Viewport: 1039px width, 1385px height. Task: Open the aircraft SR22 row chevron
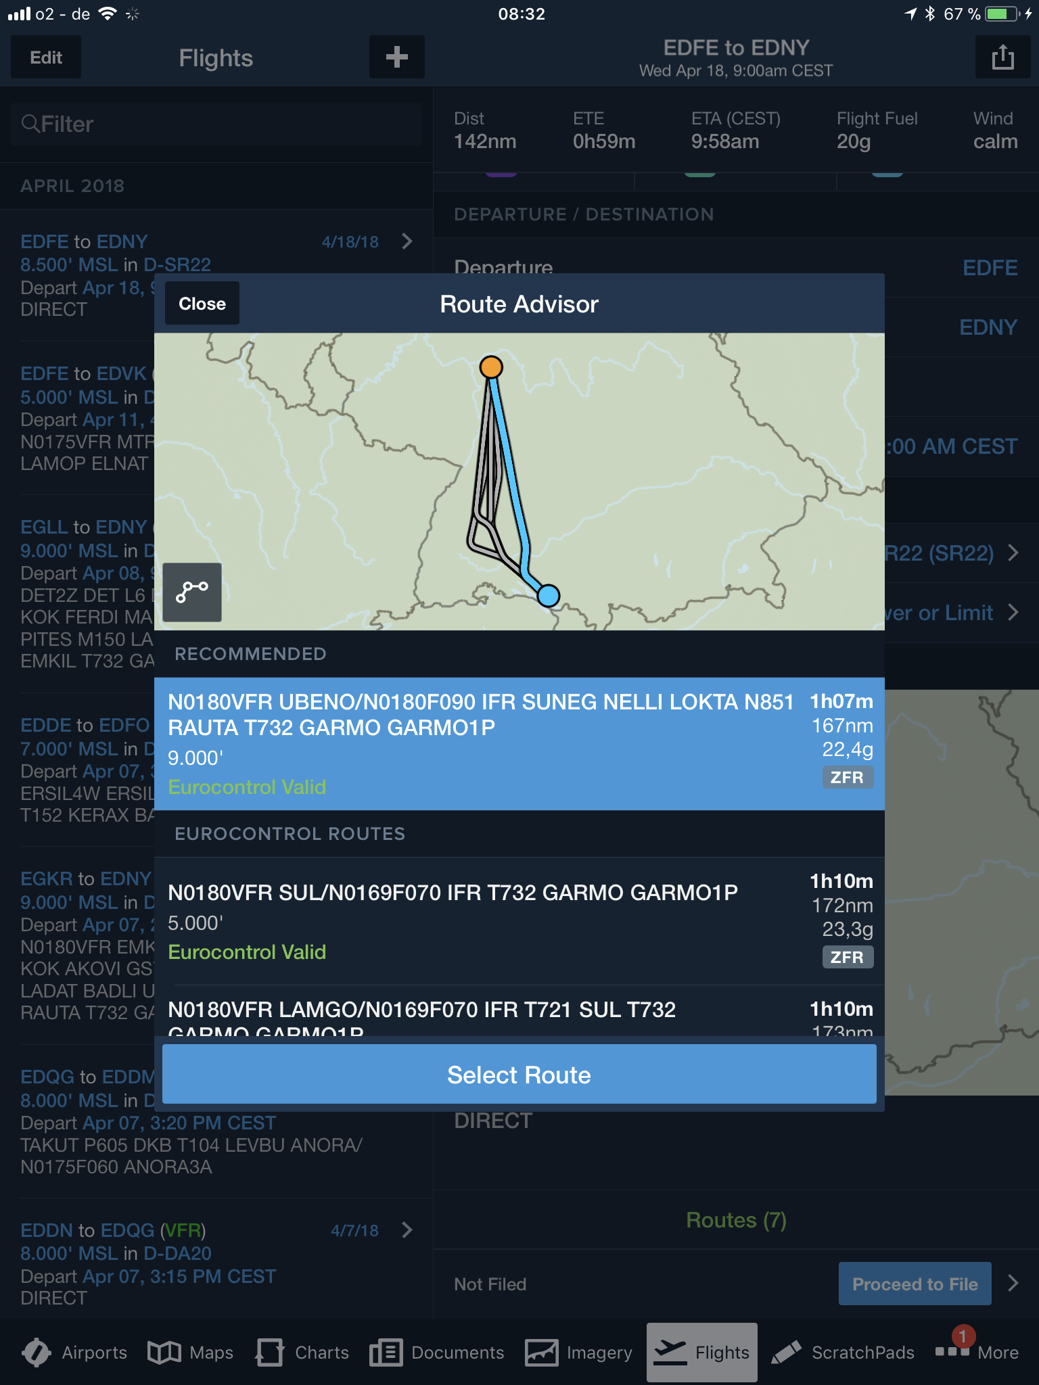[x=1013, y=553]
